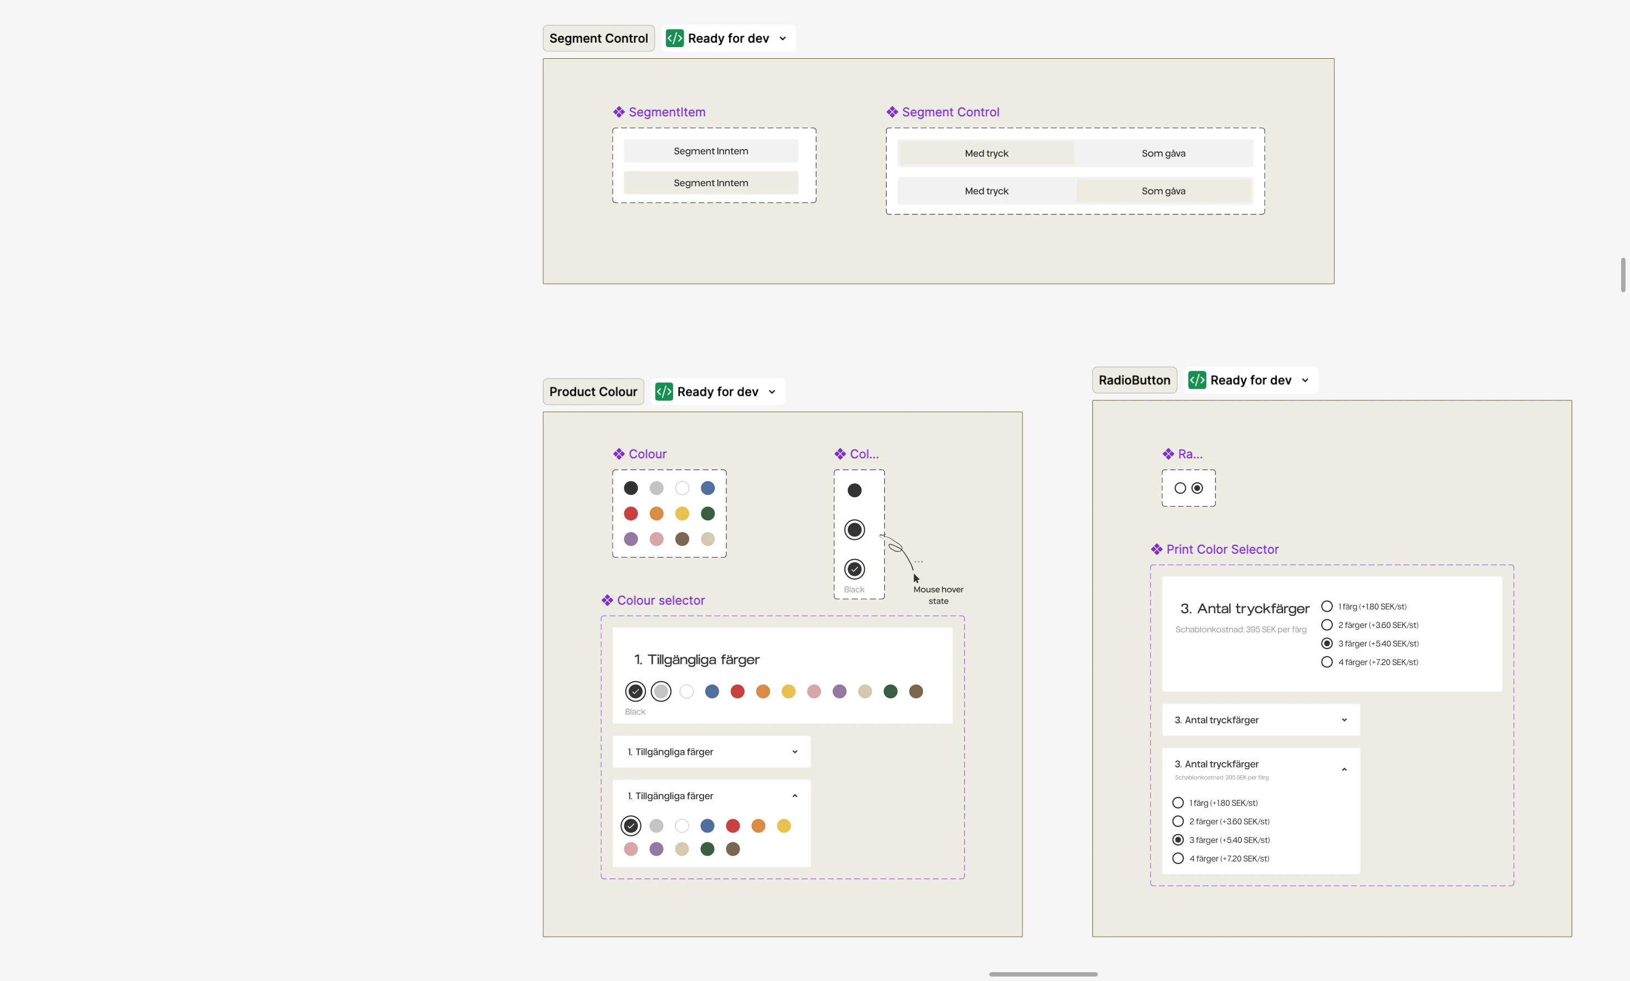The width and height of the screenshot is (1630, 981).
Task: Click the horizontal scrollbar at the bottom
Action: point(1043,974)
